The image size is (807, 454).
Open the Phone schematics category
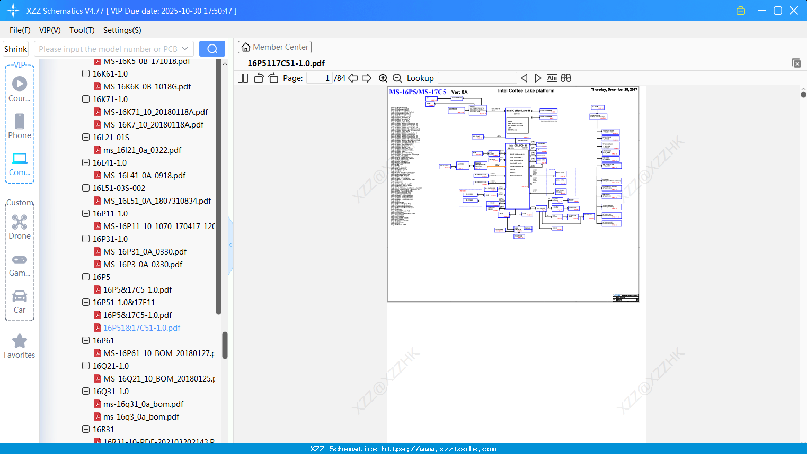tap(20, 126)
